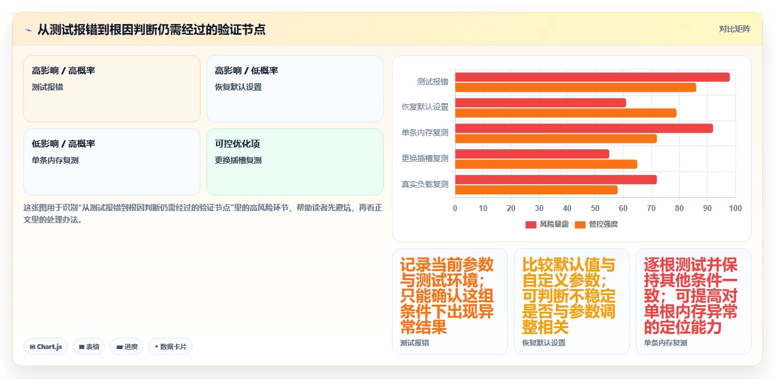Click the 对比矩阵 label in header

click(x=734, y=29)
